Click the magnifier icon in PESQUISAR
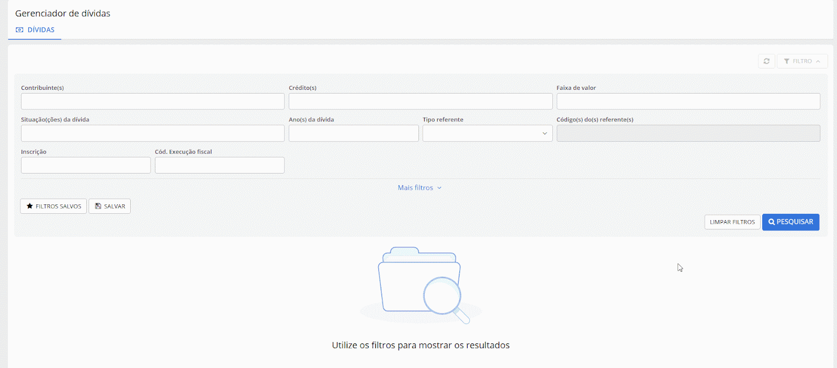Viewport: 837px width, 368px height. (x=772, y=222)
